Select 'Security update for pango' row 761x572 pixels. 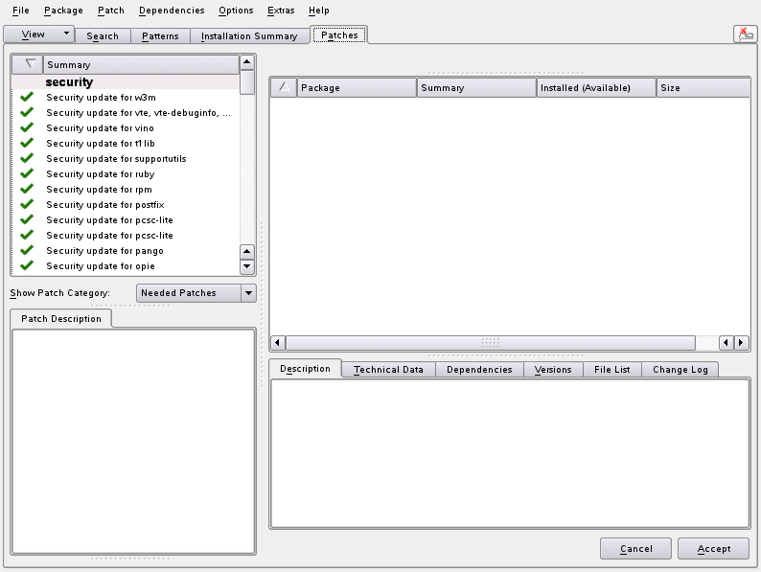pyautogui.click(x=126, y=250)
